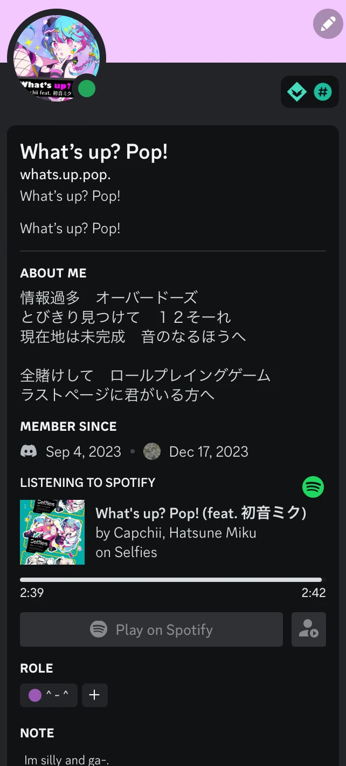Click the green gem badge in the badge bar
Screen dimensions: 346x766
tap(298, 92)
